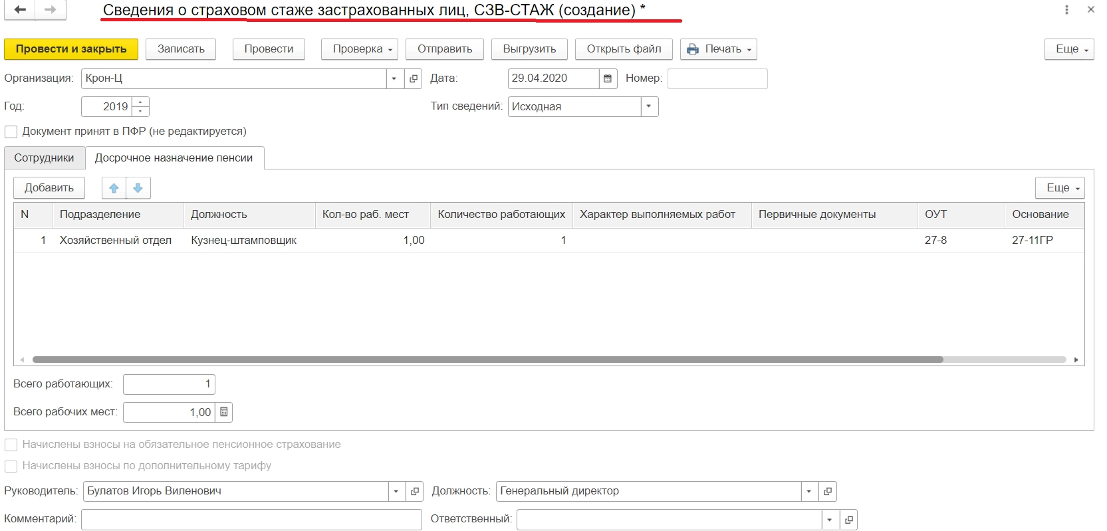Image resolution: width=1107 pixels, height=531 pixels.
Task: Open the Печать dropdown menu
Action: tap(719, 49)
